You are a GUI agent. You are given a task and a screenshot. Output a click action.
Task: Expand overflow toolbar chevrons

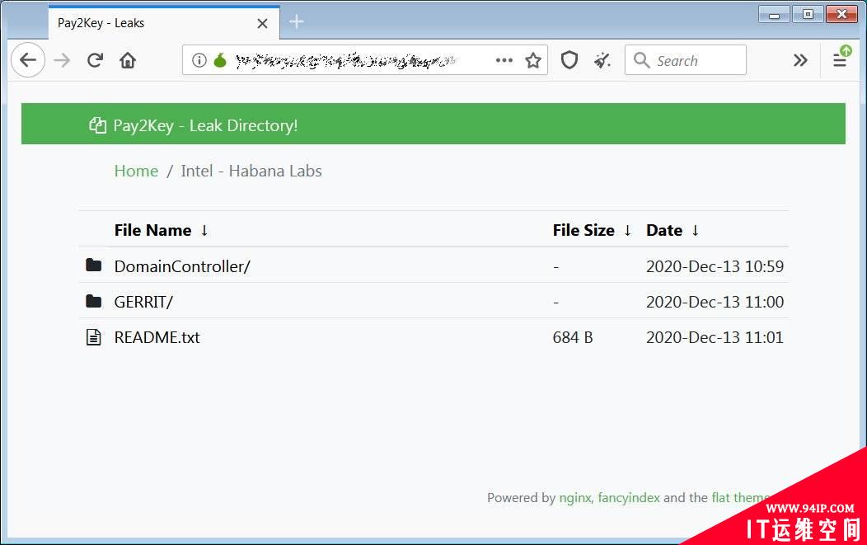800,59
